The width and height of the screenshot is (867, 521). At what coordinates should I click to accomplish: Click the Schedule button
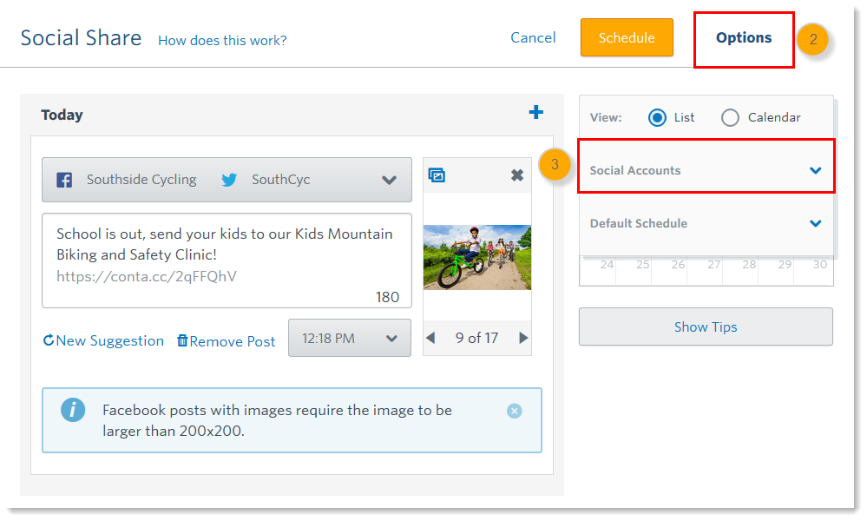627,37
